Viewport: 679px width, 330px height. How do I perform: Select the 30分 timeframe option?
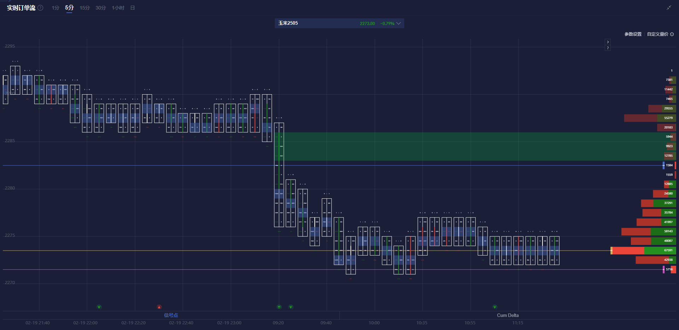point(100,8)
